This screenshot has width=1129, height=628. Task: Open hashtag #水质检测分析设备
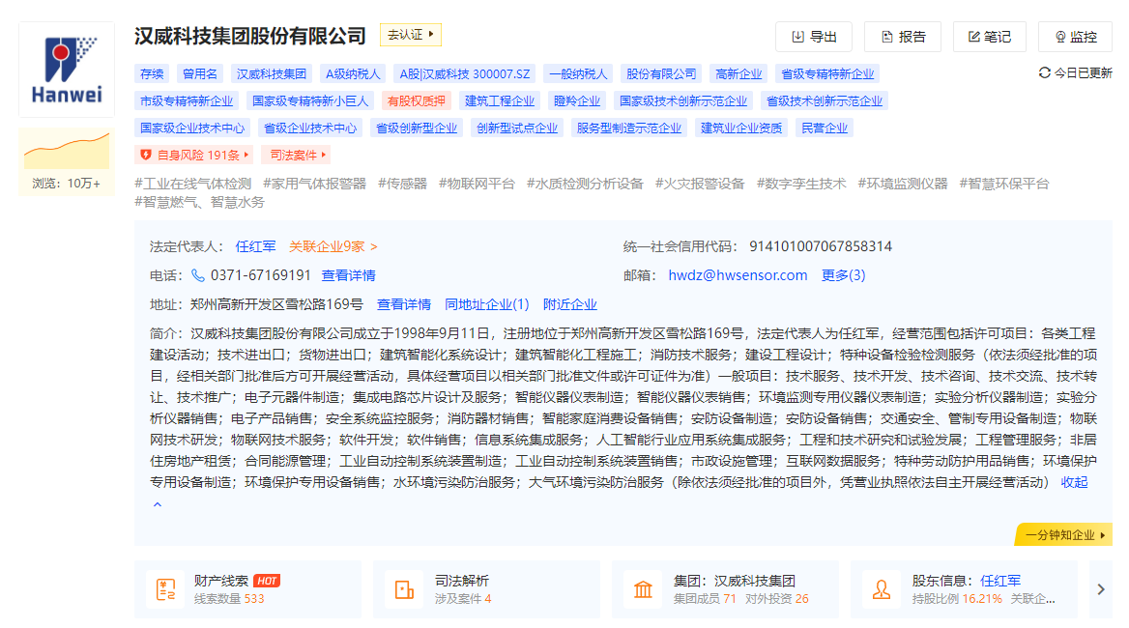click(585, 184)
